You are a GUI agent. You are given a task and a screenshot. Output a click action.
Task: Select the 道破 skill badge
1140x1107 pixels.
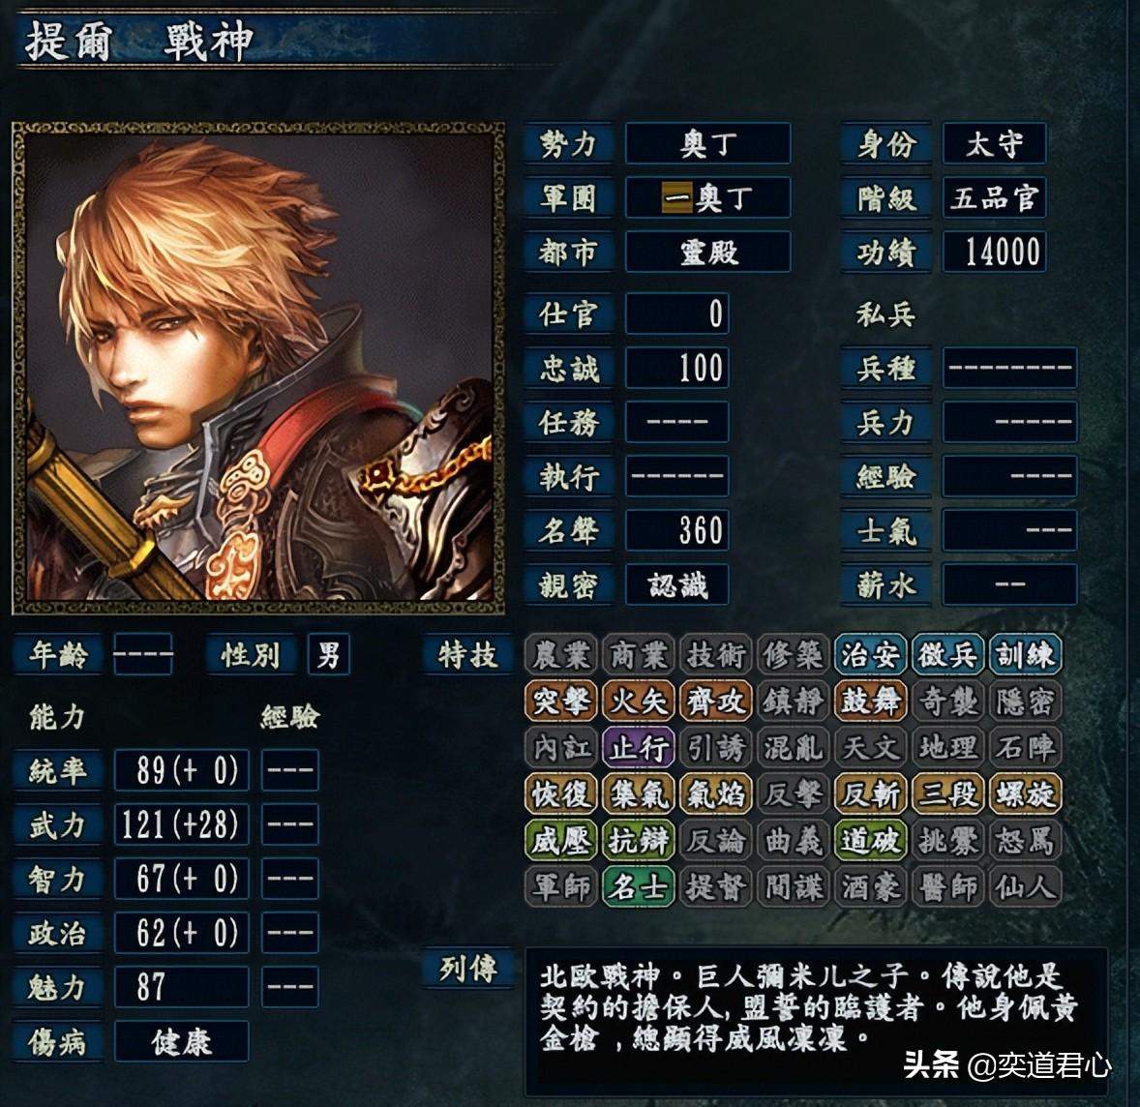pyautogui.click(x=870, y=840)
